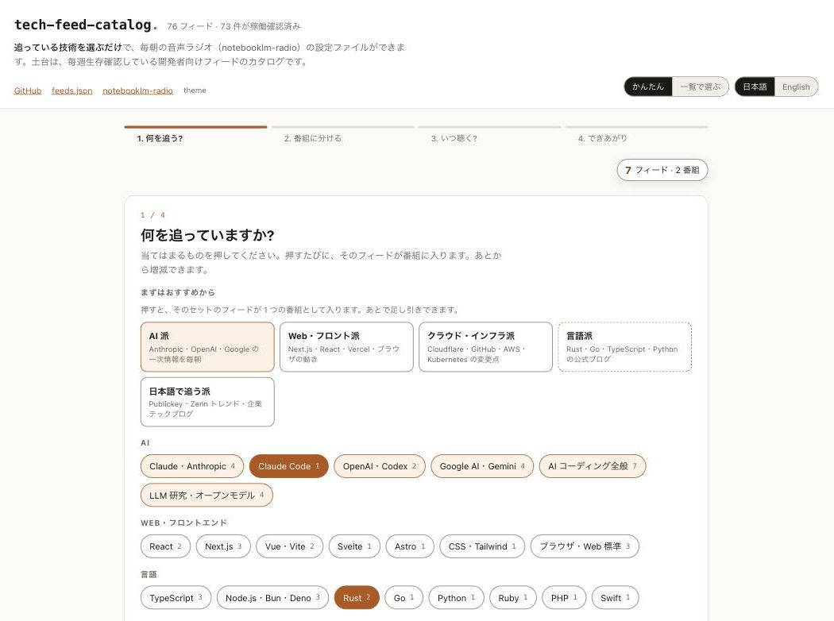Select the Ruby chip
Image resolution: width=834 pixels, height=621 pixels.
pos(513,598)
